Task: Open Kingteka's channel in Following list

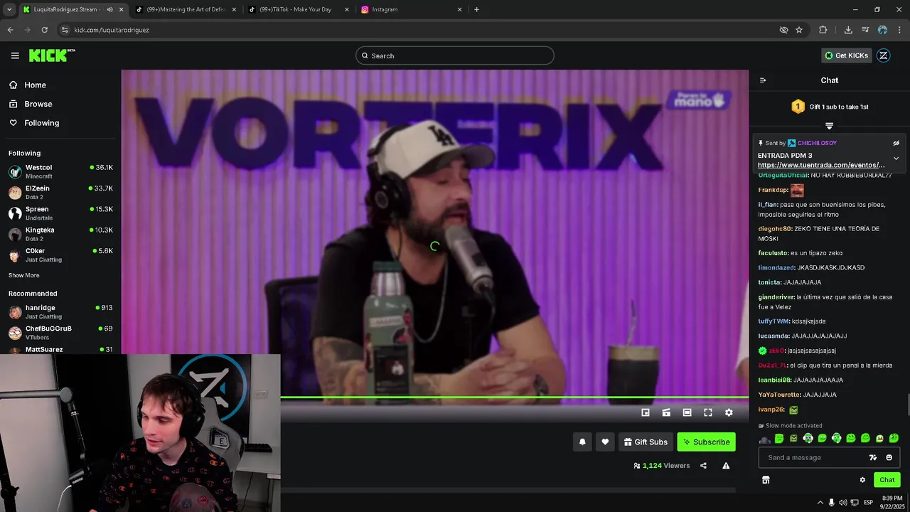Action: 60,234
